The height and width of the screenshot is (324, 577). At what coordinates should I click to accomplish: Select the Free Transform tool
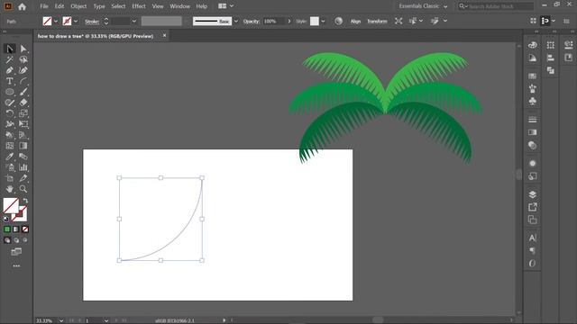tap(23, 124)
